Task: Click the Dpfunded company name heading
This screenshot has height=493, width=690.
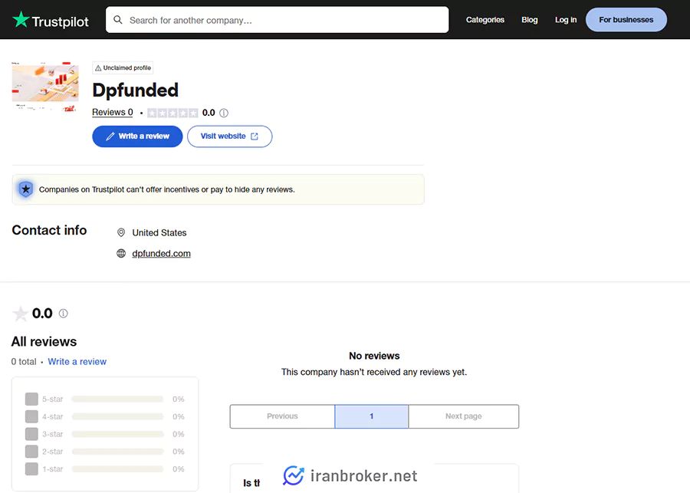Action: pyautogui.click(x=136, y=90)
